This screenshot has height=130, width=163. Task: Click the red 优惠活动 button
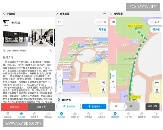tap(15, 107)
